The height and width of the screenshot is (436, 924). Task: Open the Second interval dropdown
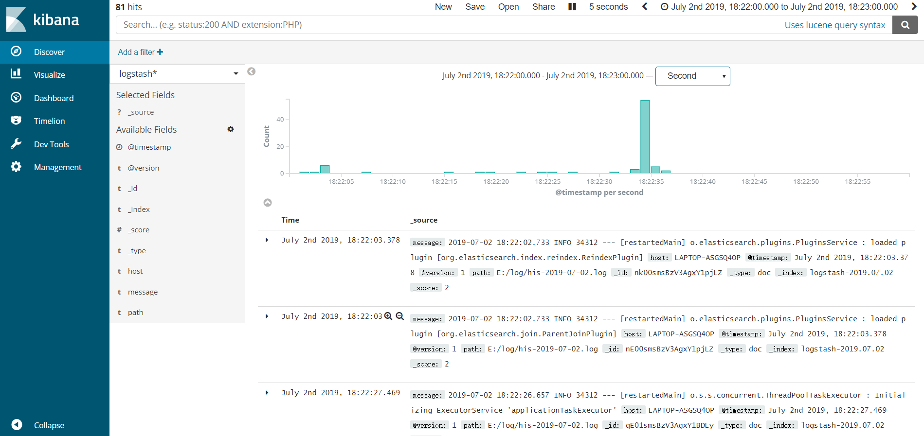point(692,76)
